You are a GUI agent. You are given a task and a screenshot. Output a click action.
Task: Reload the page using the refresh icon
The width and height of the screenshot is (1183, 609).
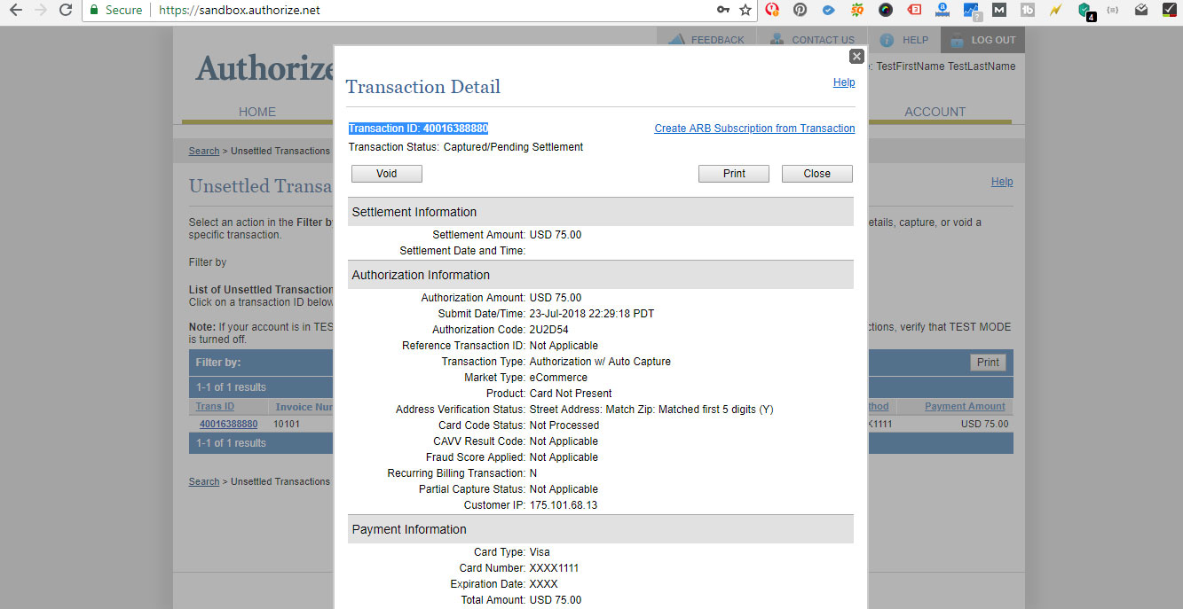[x=65, y=11]
